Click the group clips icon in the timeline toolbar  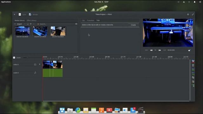[x=193, y=70]
